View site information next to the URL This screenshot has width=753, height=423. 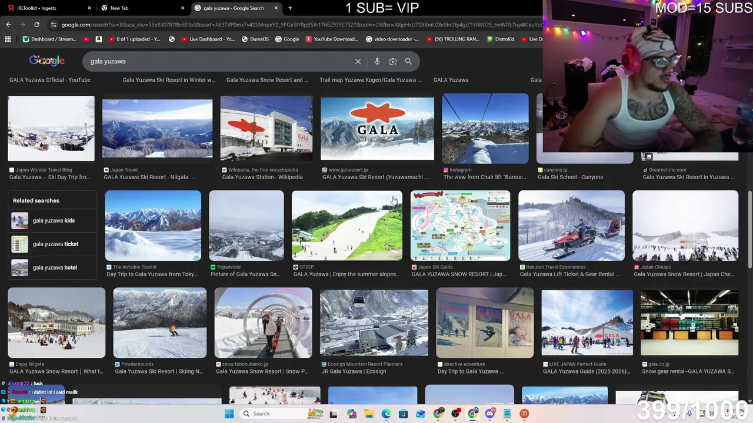pos(54,25)
